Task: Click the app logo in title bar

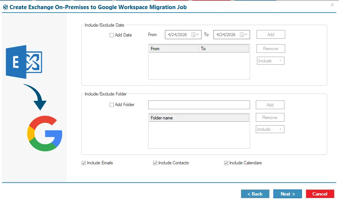Action: [x=5, y=7]
